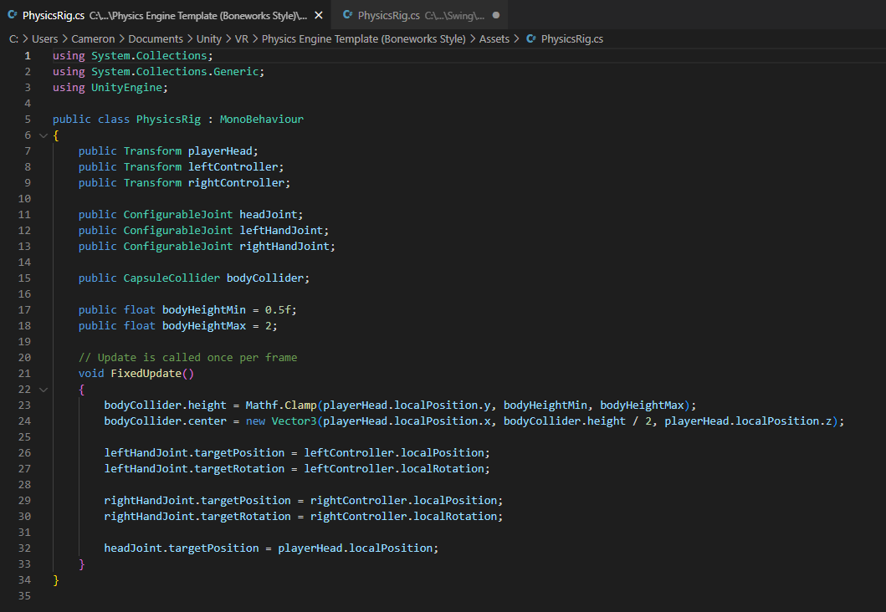This screenshot has width=886, height=612.
Task: Click the Cameron breadcrumb folder
Action: click(94, 39)
